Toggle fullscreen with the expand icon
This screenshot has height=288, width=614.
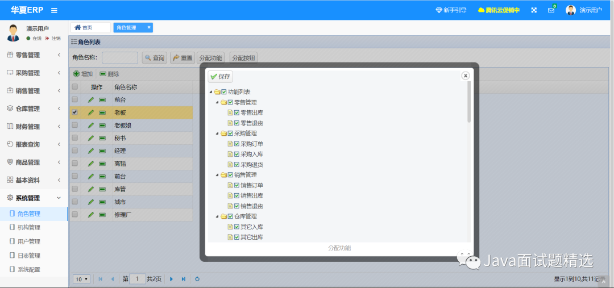click(x=534, y=10)
